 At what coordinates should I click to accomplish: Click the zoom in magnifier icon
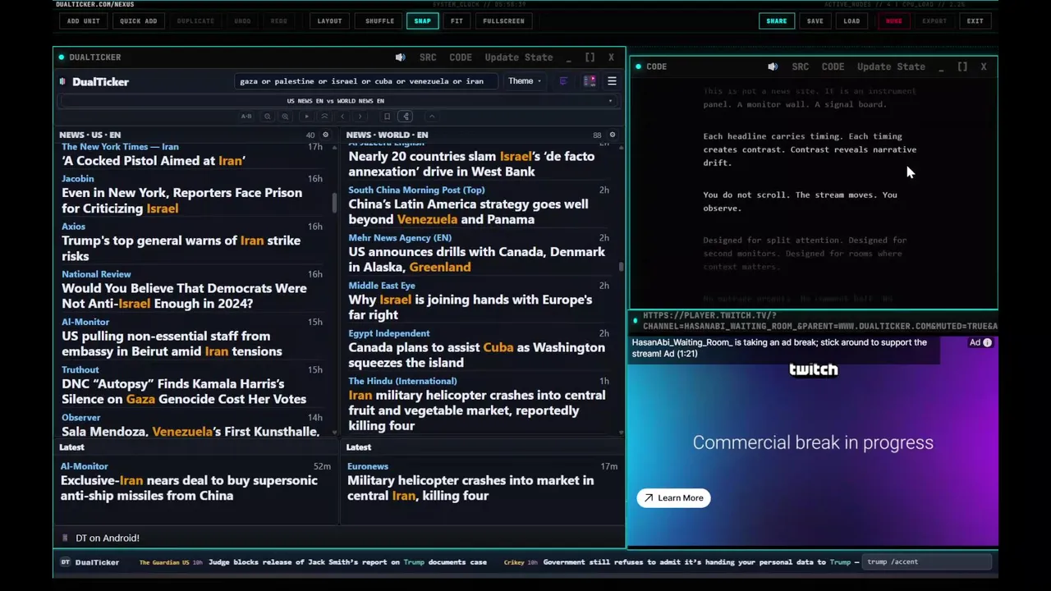[x=285, y=117]
